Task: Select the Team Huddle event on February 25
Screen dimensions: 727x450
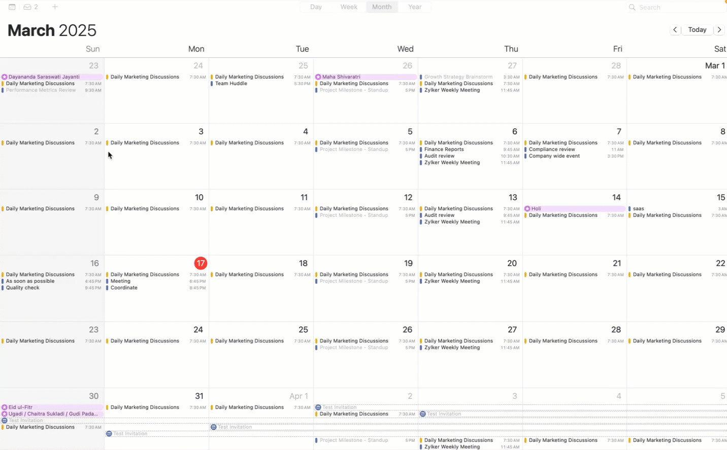Action: pyautogui.click(x=231, y=84)
